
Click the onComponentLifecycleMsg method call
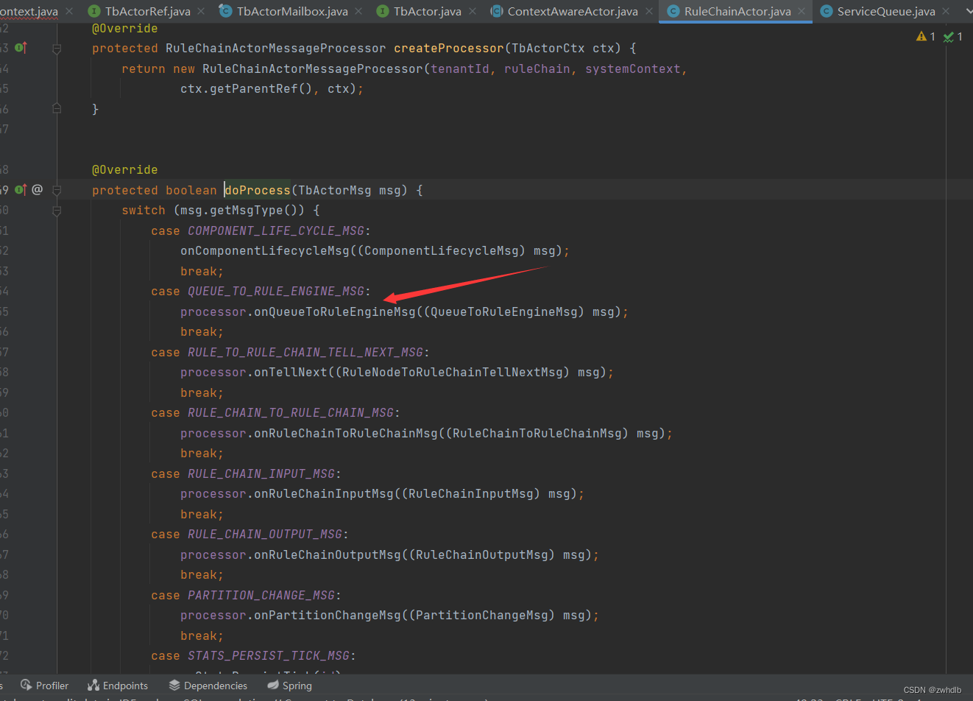pyautogui.click(x=265, y=251)
